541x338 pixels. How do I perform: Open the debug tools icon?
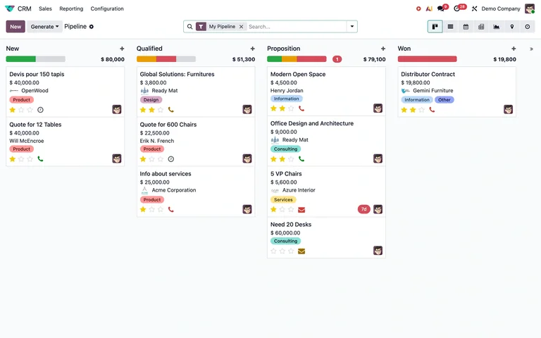tap(474, 8)
